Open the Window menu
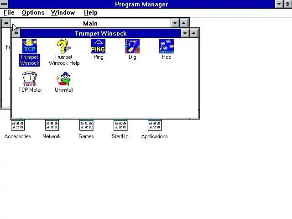Viewport: 292px width, 219px height. tap(63, 12)
